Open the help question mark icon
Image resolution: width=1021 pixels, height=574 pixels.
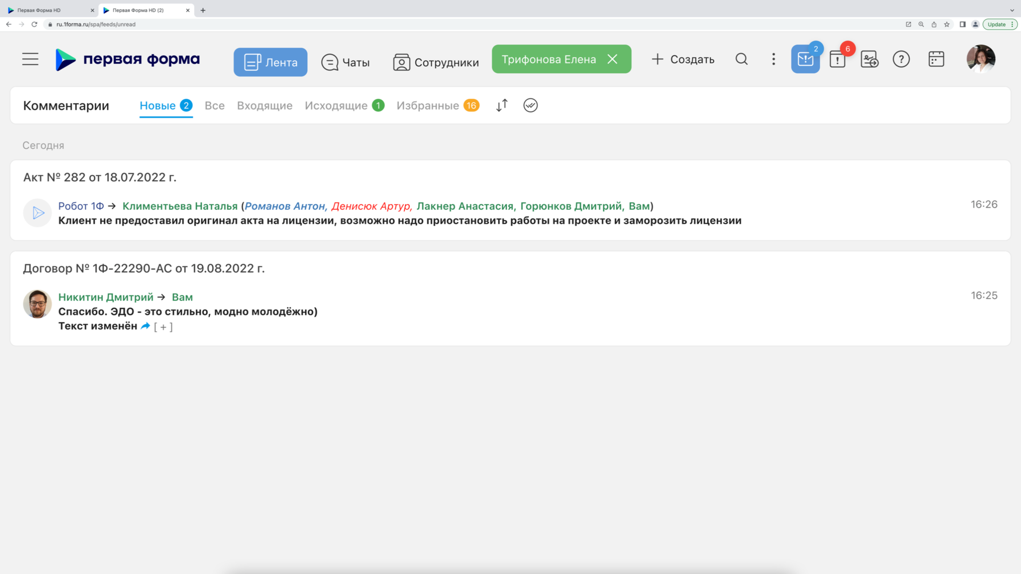pos(901,59)
